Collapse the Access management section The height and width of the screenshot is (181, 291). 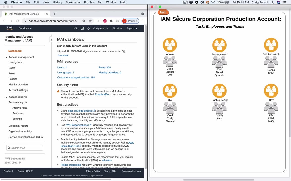tap(6, 57)
